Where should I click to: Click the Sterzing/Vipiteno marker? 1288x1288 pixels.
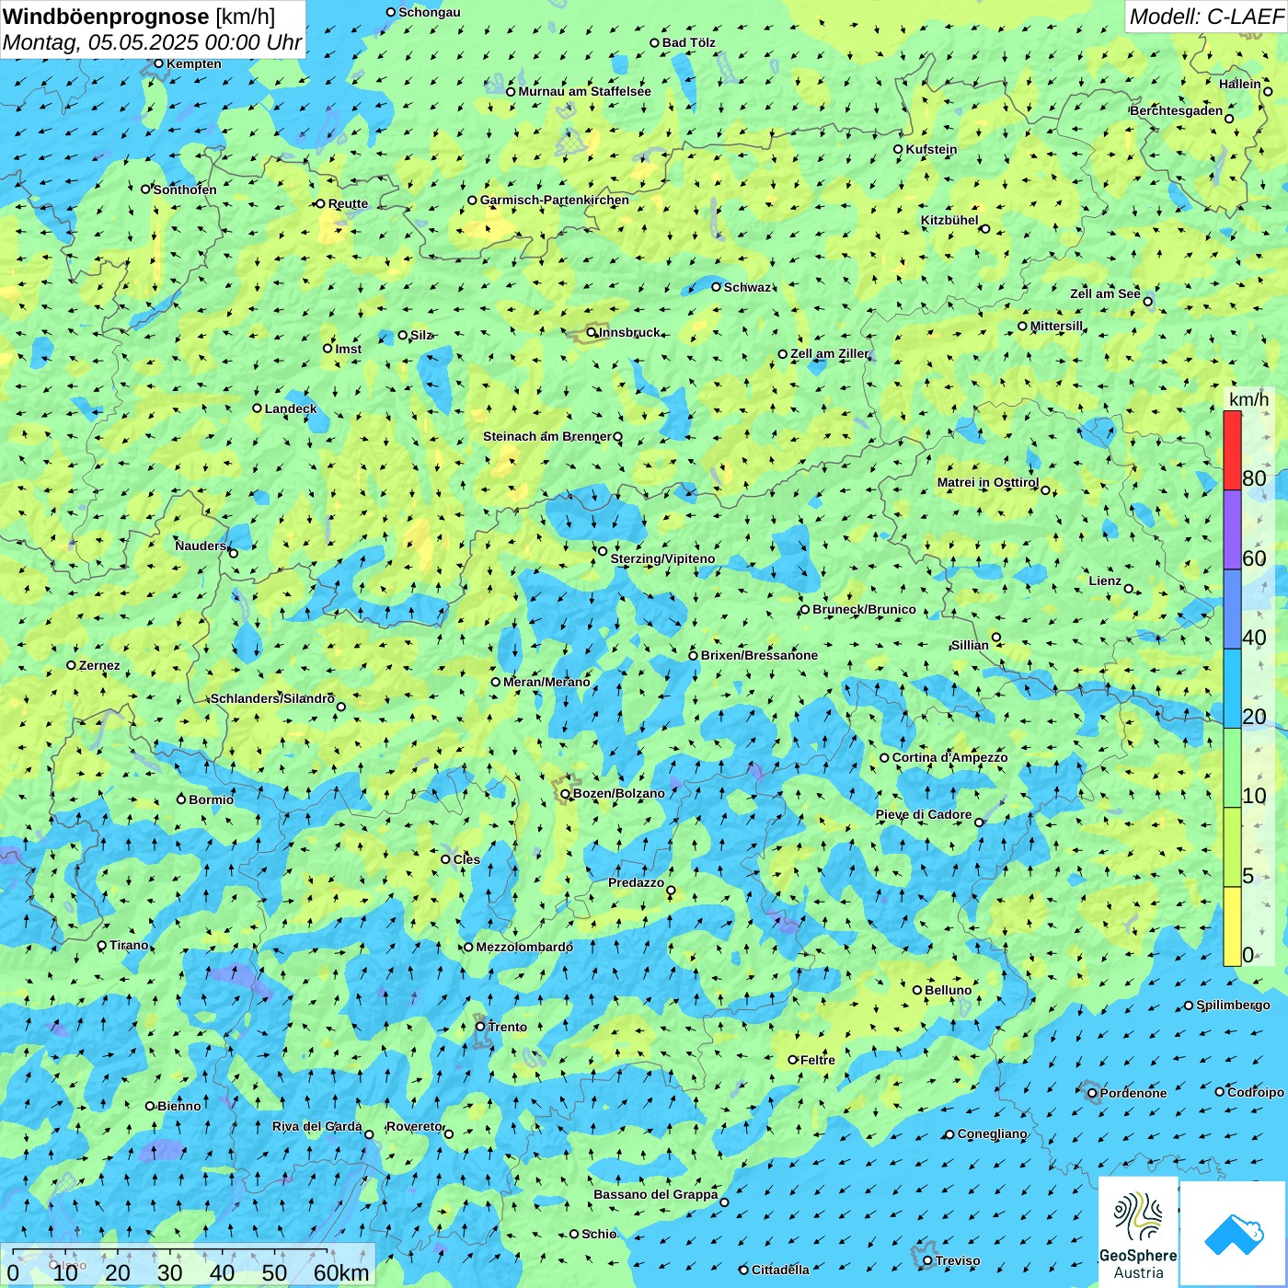604,551
